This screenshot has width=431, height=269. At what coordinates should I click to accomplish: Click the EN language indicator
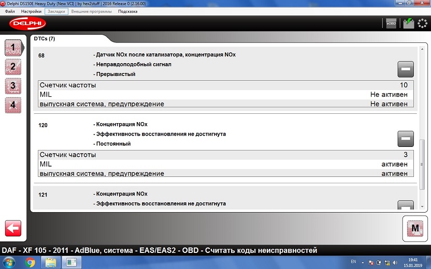pyautogui.click(x=353, y=262)
